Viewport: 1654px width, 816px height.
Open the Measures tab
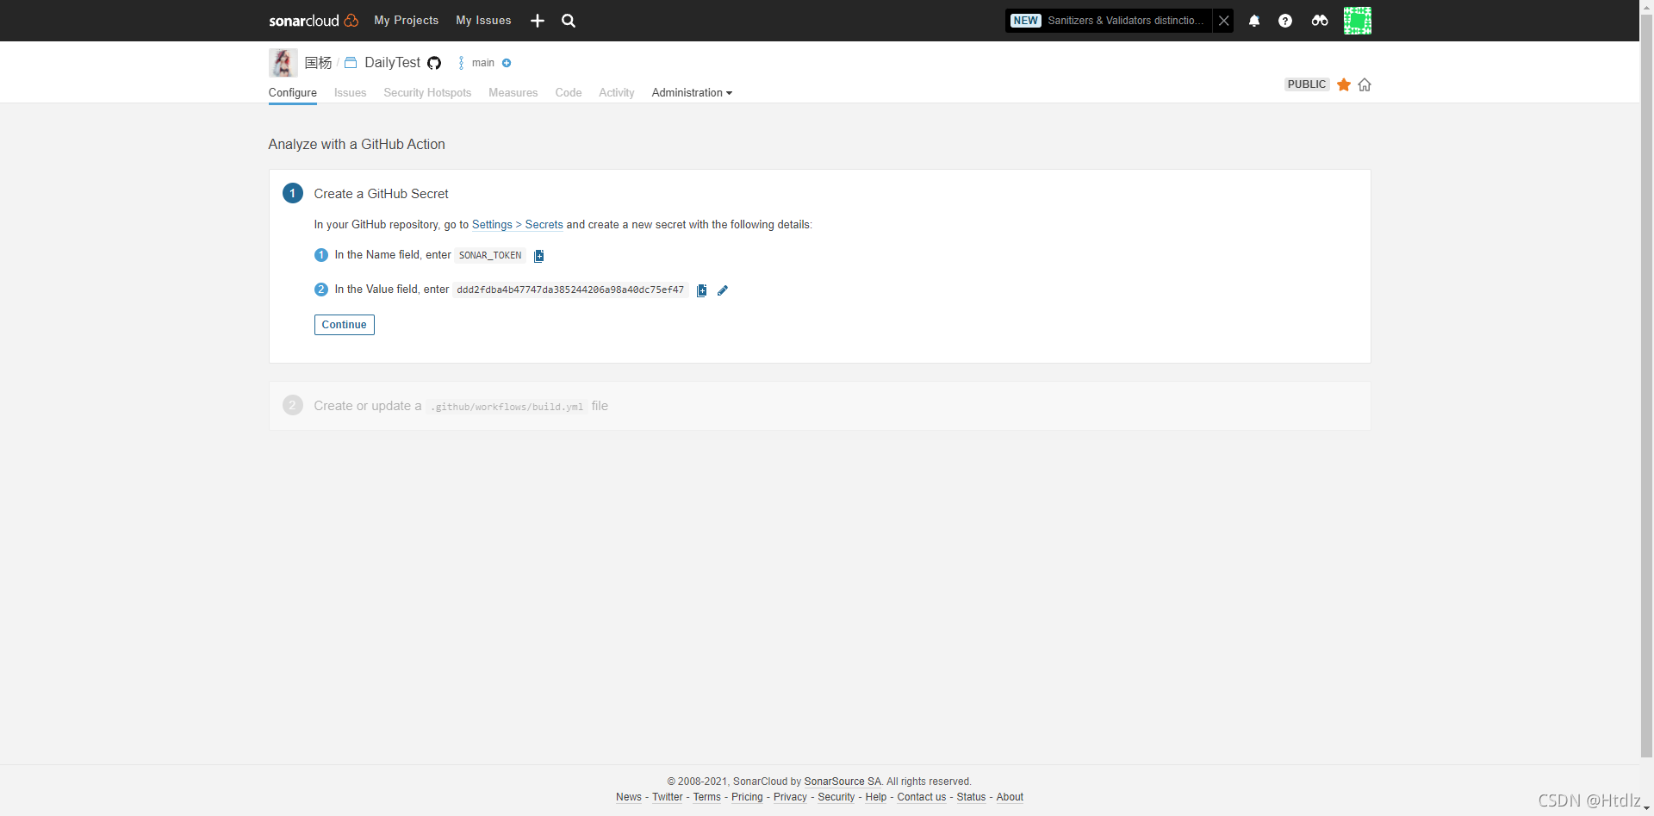513,92
